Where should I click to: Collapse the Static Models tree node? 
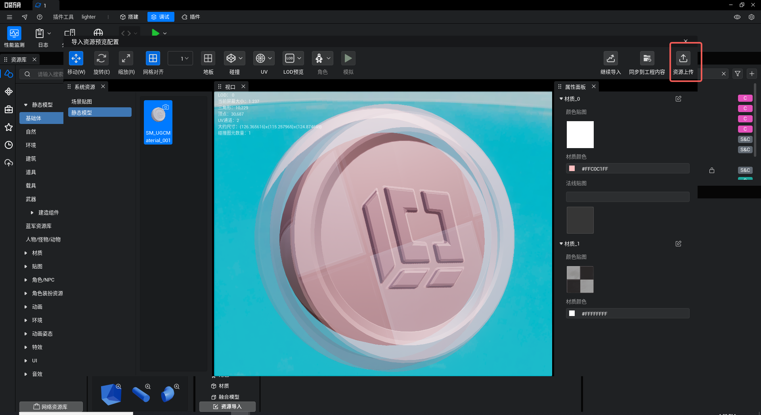26,105
